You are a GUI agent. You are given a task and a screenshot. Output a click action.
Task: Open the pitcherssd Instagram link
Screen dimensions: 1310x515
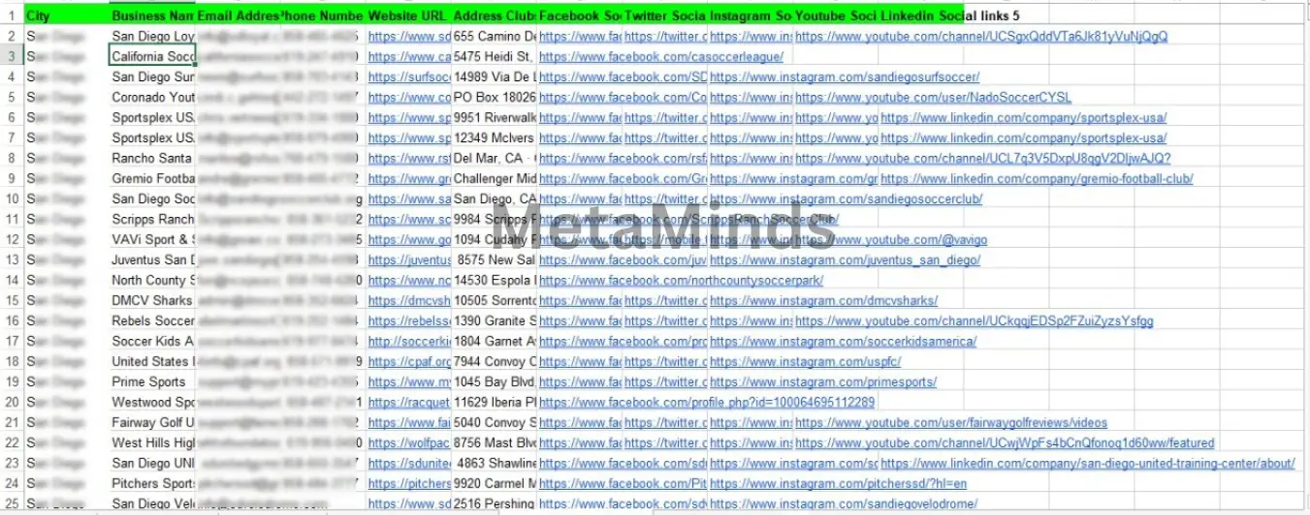click(x=839, y=484)
